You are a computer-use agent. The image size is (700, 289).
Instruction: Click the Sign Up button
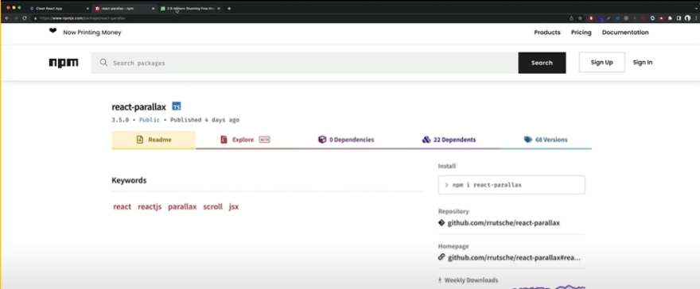pyautogui.click(x=602, y=63)
